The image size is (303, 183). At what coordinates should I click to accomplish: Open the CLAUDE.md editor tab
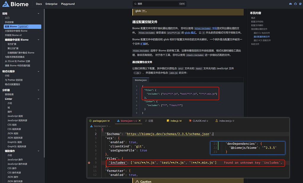tap(199, 121)
